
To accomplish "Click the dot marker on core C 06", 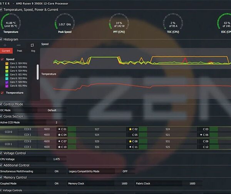I will (x=201, y=135).
